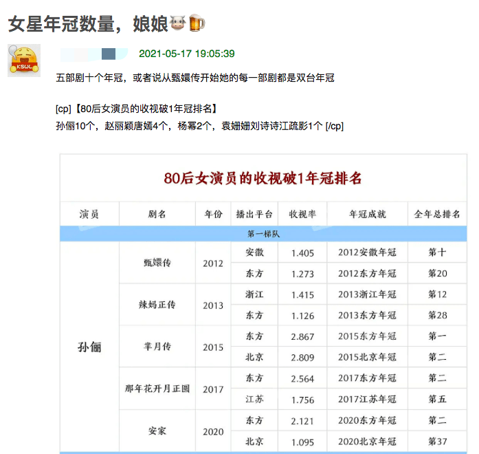This screenshot has height=454, width=479.
Task: Click the drama name 辣妈正传
Action: (x=157, y=305)
